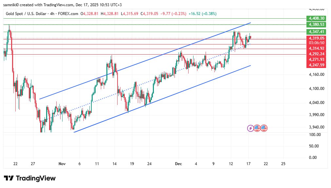
Task: Click the close value C4,319.05 in the header
Action: 149,14
